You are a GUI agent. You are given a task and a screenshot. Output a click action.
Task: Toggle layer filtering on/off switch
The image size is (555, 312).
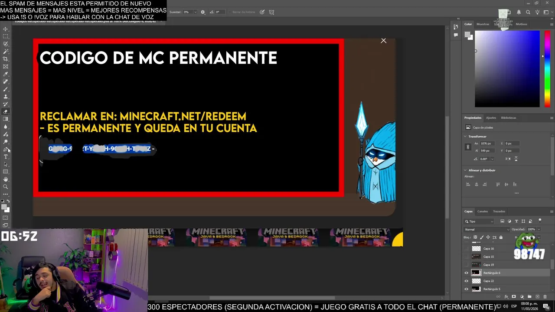[x=540, y=221]
